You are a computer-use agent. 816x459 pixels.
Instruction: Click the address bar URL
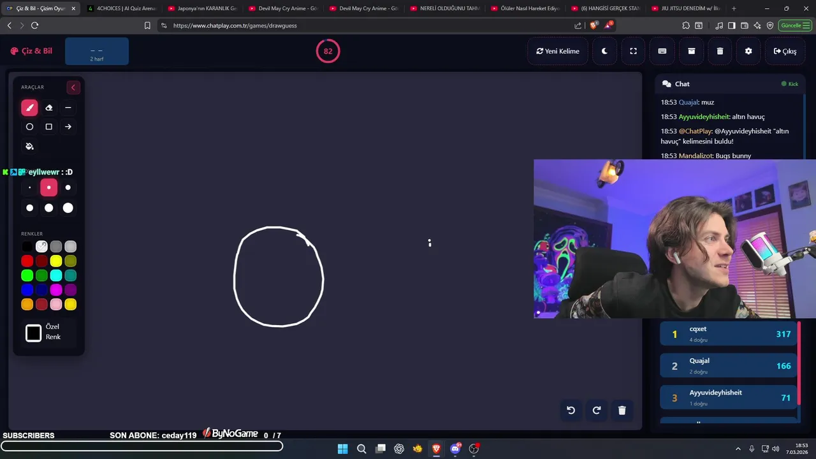(x=235, y=25)
